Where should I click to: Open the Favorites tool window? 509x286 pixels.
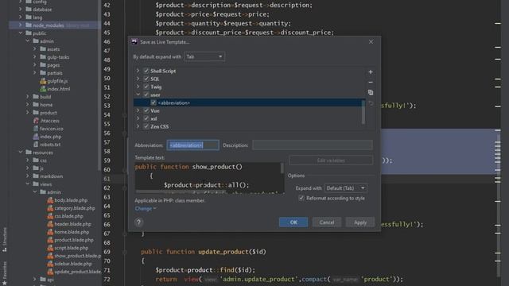5,273
